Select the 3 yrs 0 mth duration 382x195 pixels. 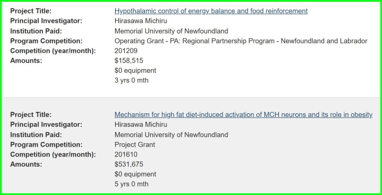[131, 81]
